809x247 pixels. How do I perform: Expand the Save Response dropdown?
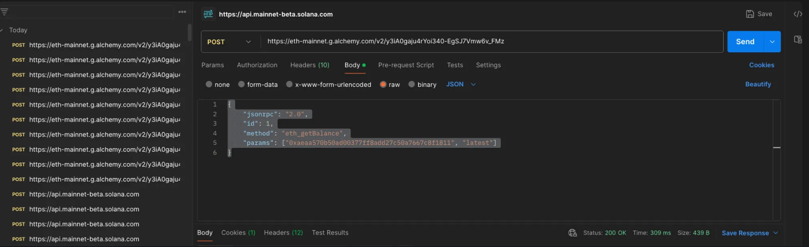tap(776, 233)
